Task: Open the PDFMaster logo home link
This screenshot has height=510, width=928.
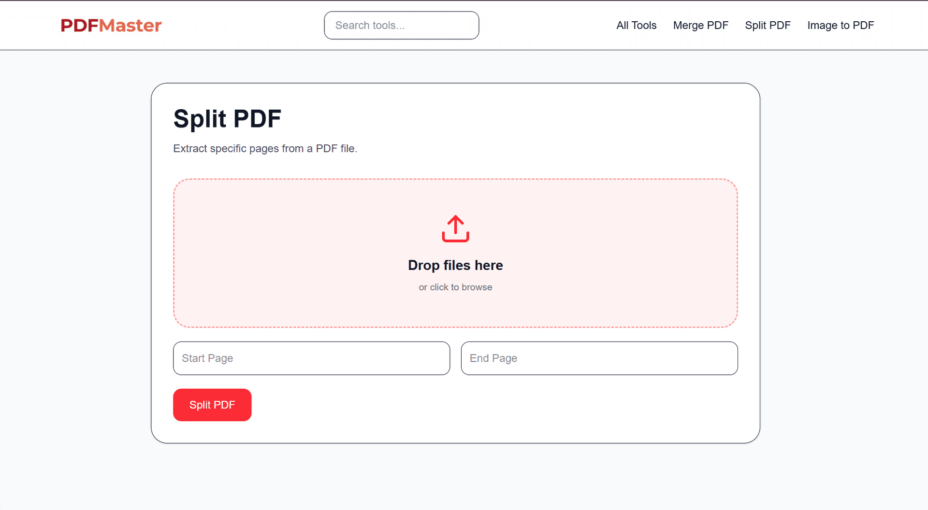Action: pos(111,25)
